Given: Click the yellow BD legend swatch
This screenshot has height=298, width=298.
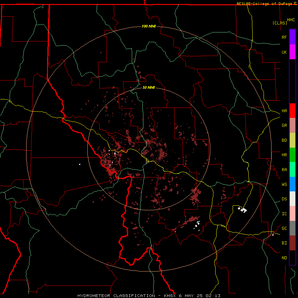Looking at the screenshot, I should click(x=292, y=140).
